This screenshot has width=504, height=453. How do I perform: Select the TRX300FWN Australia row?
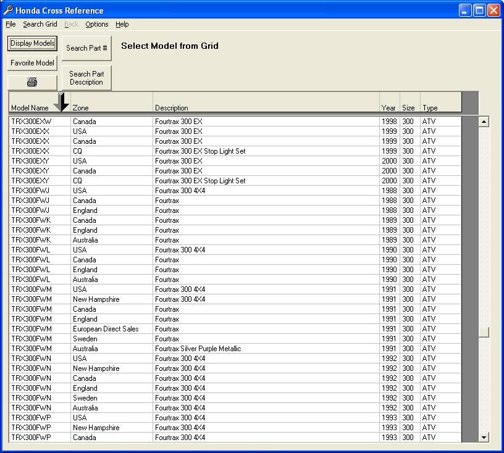pyautogui.click(x=235, y=408)
